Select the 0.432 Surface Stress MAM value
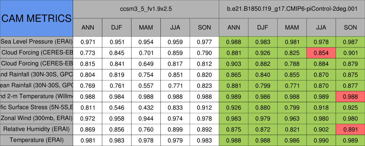The height and width of the screenshot is (146, 365). 146,107
